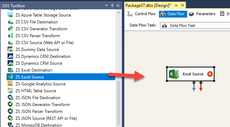Screen dimensions: 230x127
Task: Click toolbox scrollbar up arrow
Action: click(x=119, y=13)
